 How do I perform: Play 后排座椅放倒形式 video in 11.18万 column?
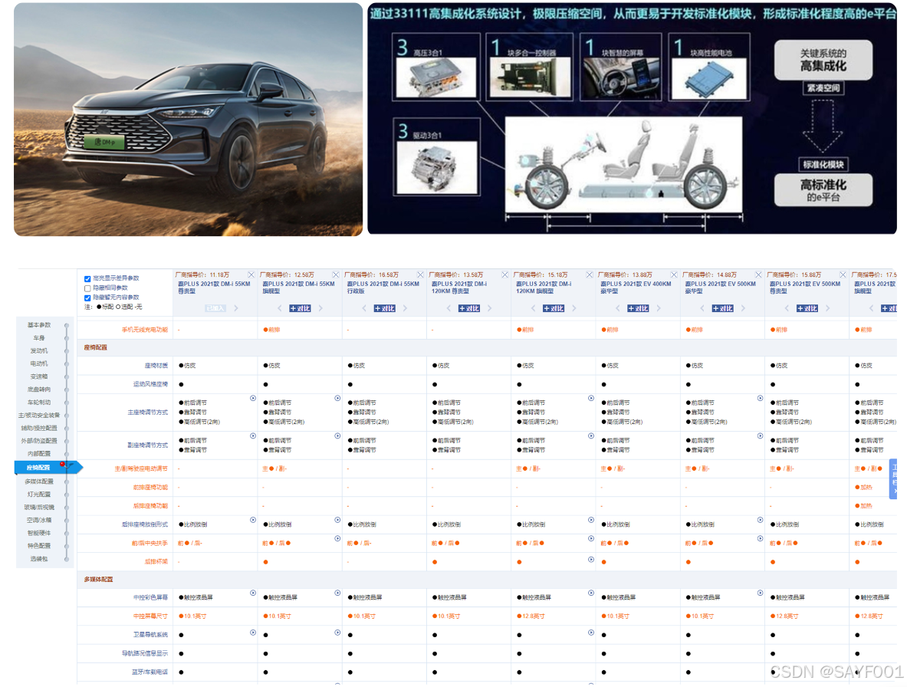(253, 520)
